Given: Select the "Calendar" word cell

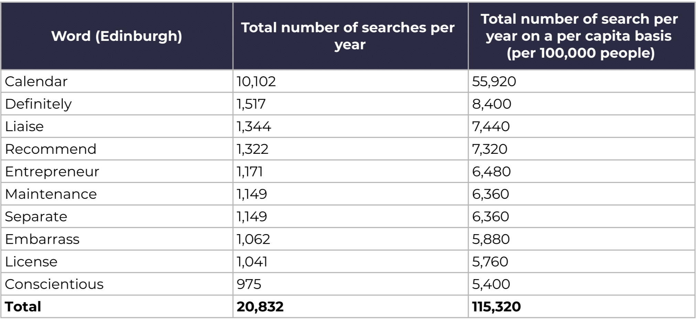Looking at the screenshot, I should click(36, 81).
